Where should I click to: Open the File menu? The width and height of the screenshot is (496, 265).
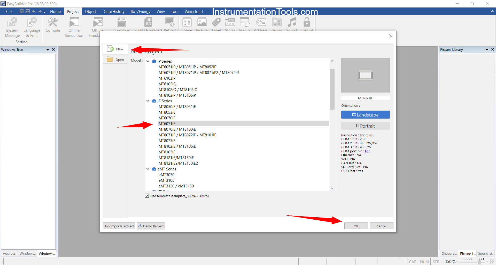pyautogui.click(x=9, y=11)
